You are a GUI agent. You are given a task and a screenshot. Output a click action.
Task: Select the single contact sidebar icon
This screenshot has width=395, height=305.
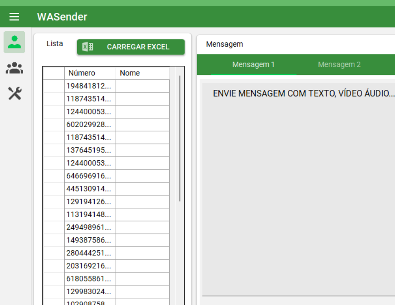point(15,42)
